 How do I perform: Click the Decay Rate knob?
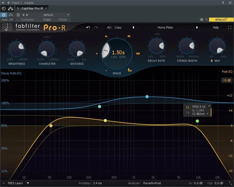tap(157, 46)
